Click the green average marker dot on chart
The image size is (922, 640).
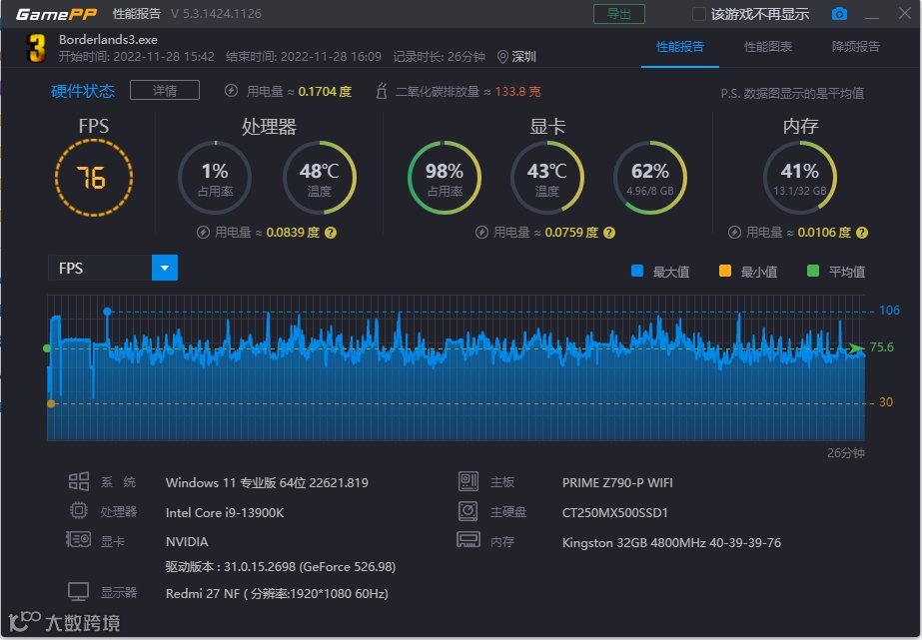pos(47,348)
